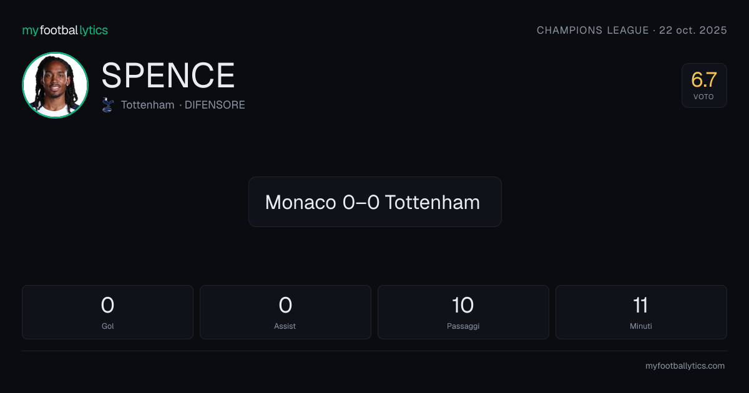Open the 6.7 Voto rating badge

click(x=704, y=85)
